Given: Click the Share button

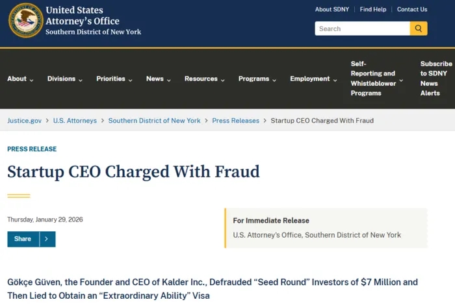Looking at the screenshot, I should [x=23, y=239].
